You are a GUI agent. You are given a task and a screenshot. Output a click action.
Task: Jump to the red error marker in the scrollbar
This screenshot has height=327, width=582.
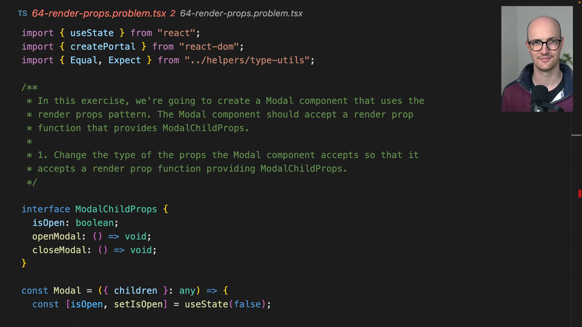pos(580,194)
